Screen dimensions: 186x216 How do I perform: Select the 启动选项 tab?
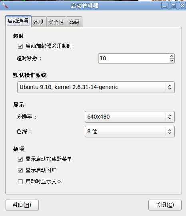pyautogui.click(x=18, y=21)
